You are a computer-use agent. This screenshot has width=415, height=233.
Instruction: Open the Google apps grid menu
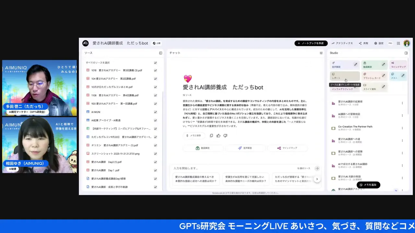398,43
